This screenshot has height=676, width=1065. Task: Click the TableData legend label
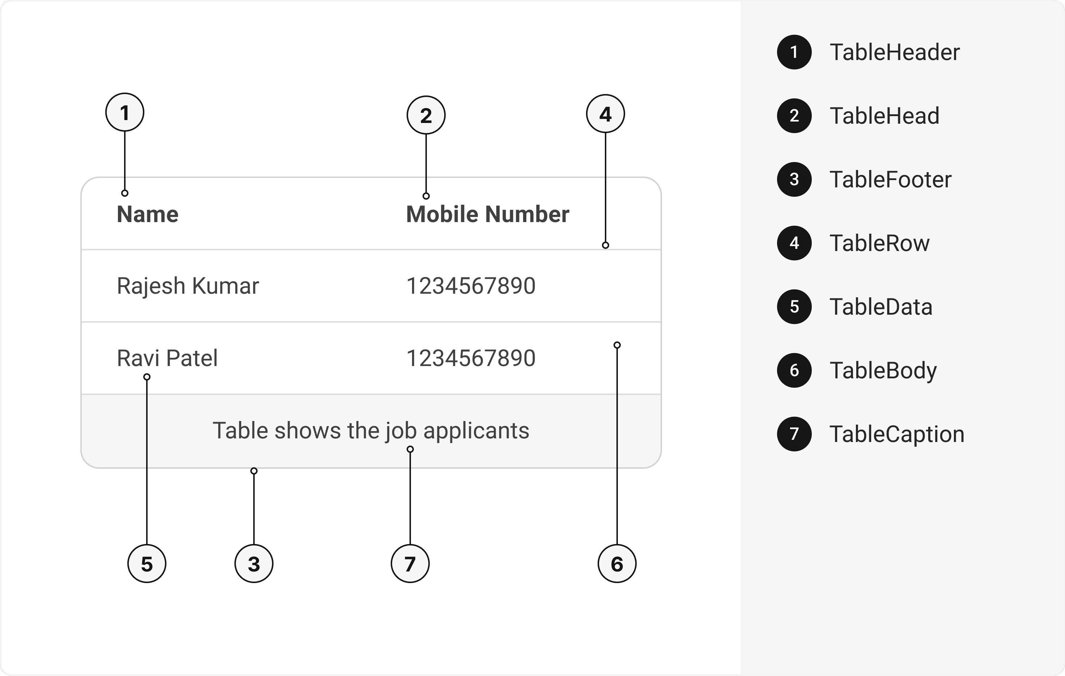(x=881, y=307)
